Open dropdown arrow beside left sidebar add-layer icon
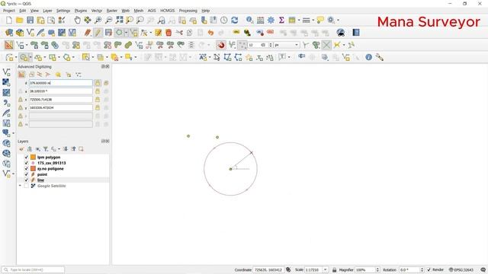Screen dimensions: 488x274 click(x=14, y=133)
